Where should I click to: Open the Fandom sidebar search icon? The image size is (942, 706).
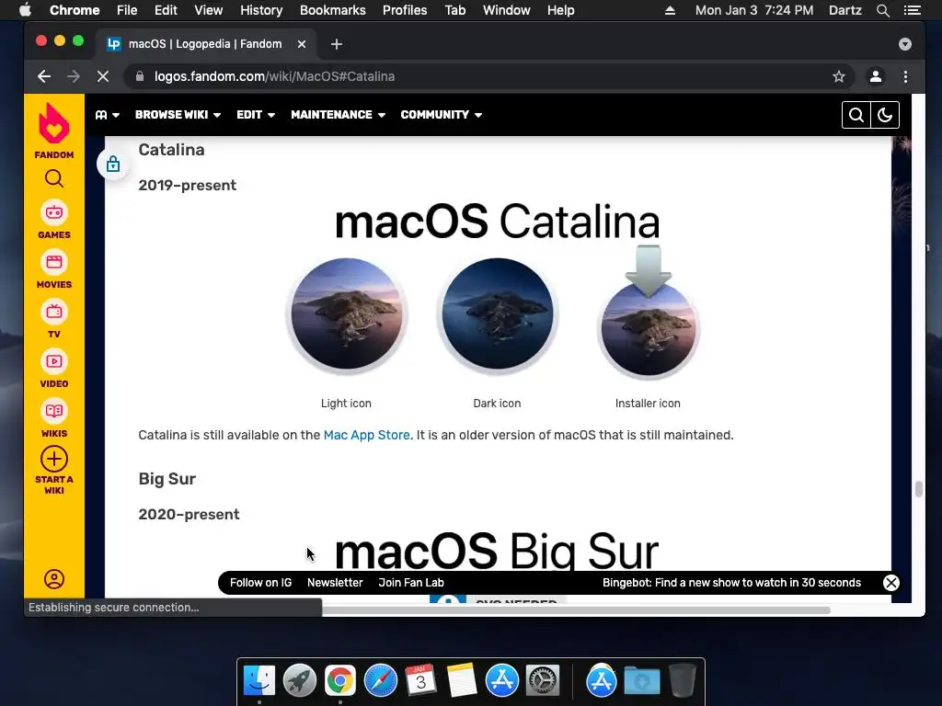point(54,178)
